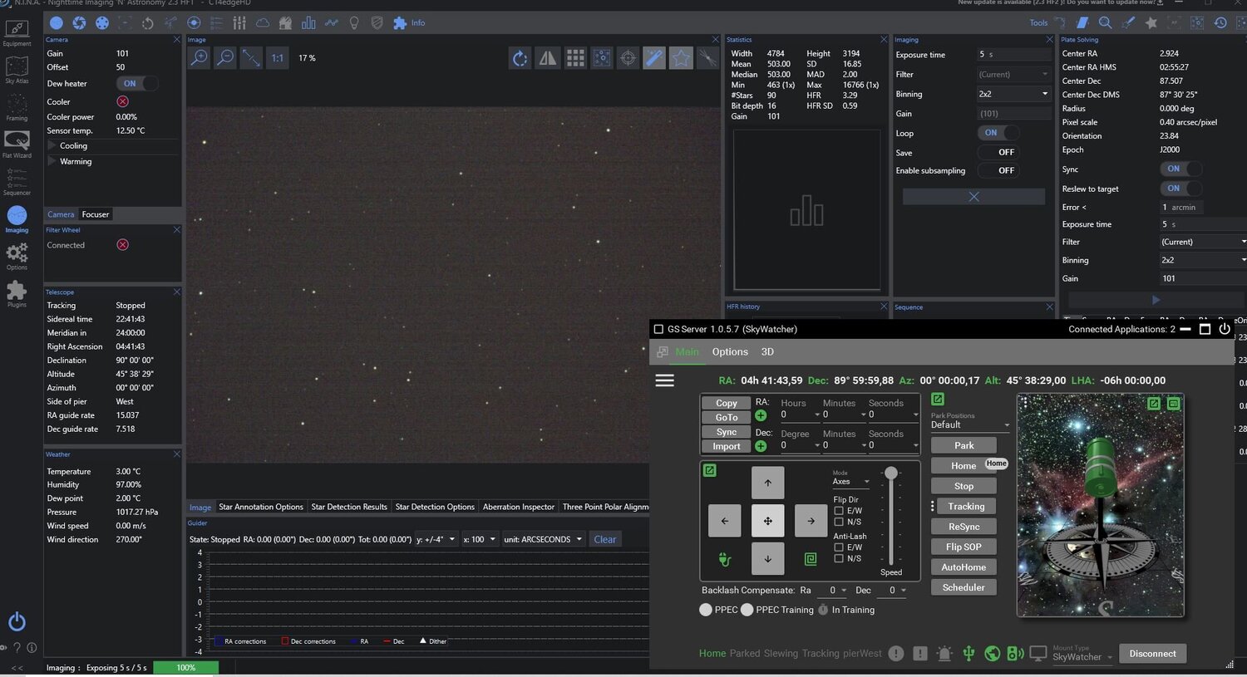Click the weather cloud icon in top toolbar
Image resolution: width=1247 pixels, height=677 pixels.
pos(263,23)
